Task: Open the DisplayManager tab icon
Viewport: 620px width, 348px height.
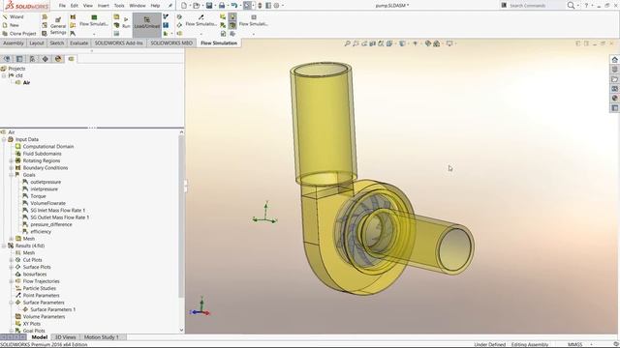Action: (x=58, y=59)
